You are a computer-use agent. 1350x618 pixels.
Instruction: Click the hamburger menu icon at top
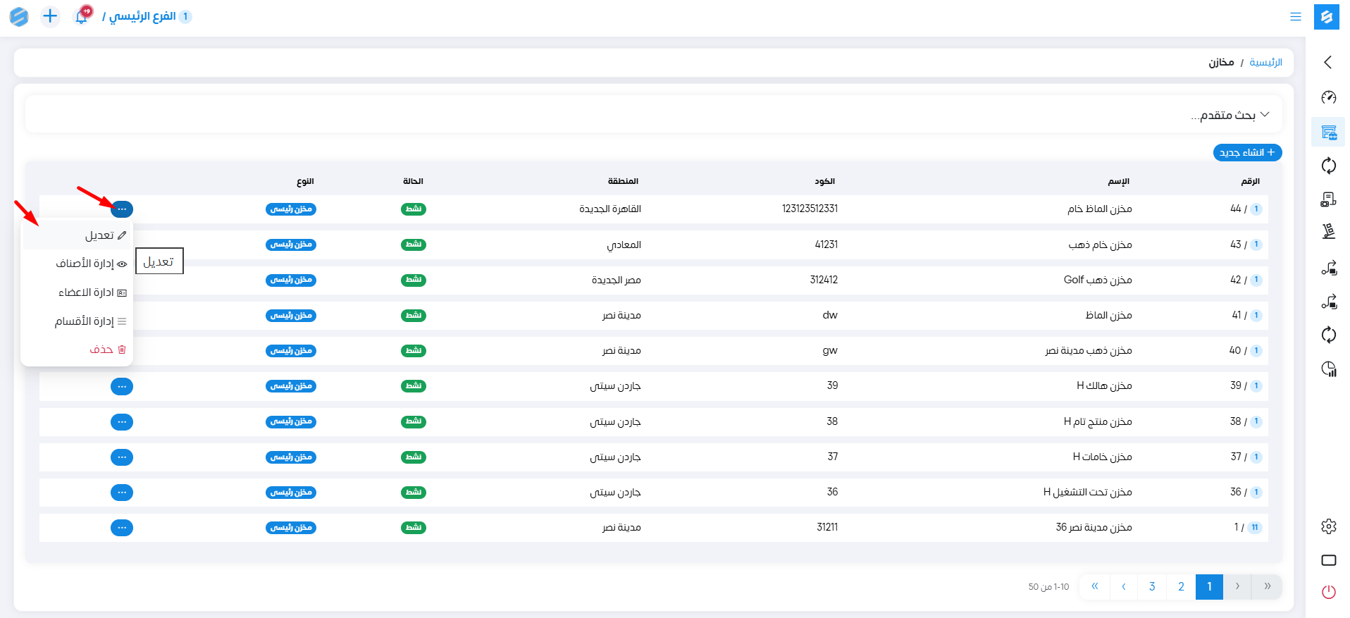coord(1295,16)
